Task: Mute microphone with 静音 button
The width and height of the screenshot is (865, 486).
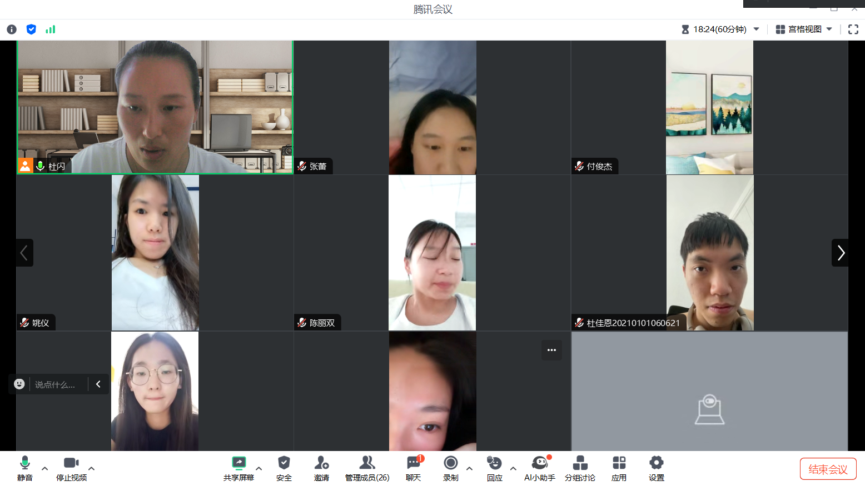Action: tap(24, 468)
